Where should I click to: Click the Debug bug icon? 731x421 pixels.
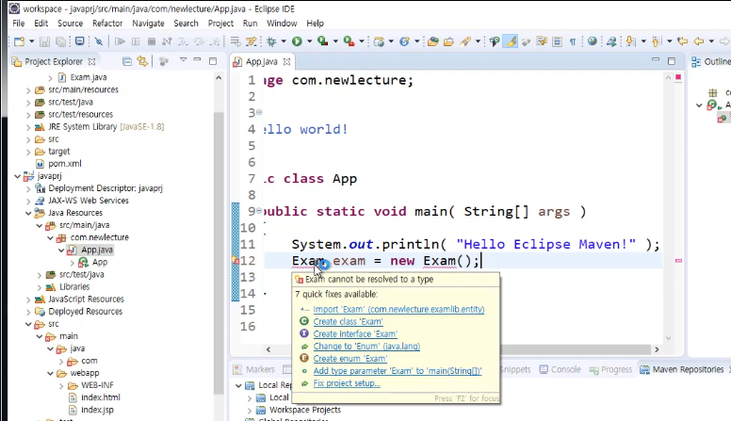(271, 41)
